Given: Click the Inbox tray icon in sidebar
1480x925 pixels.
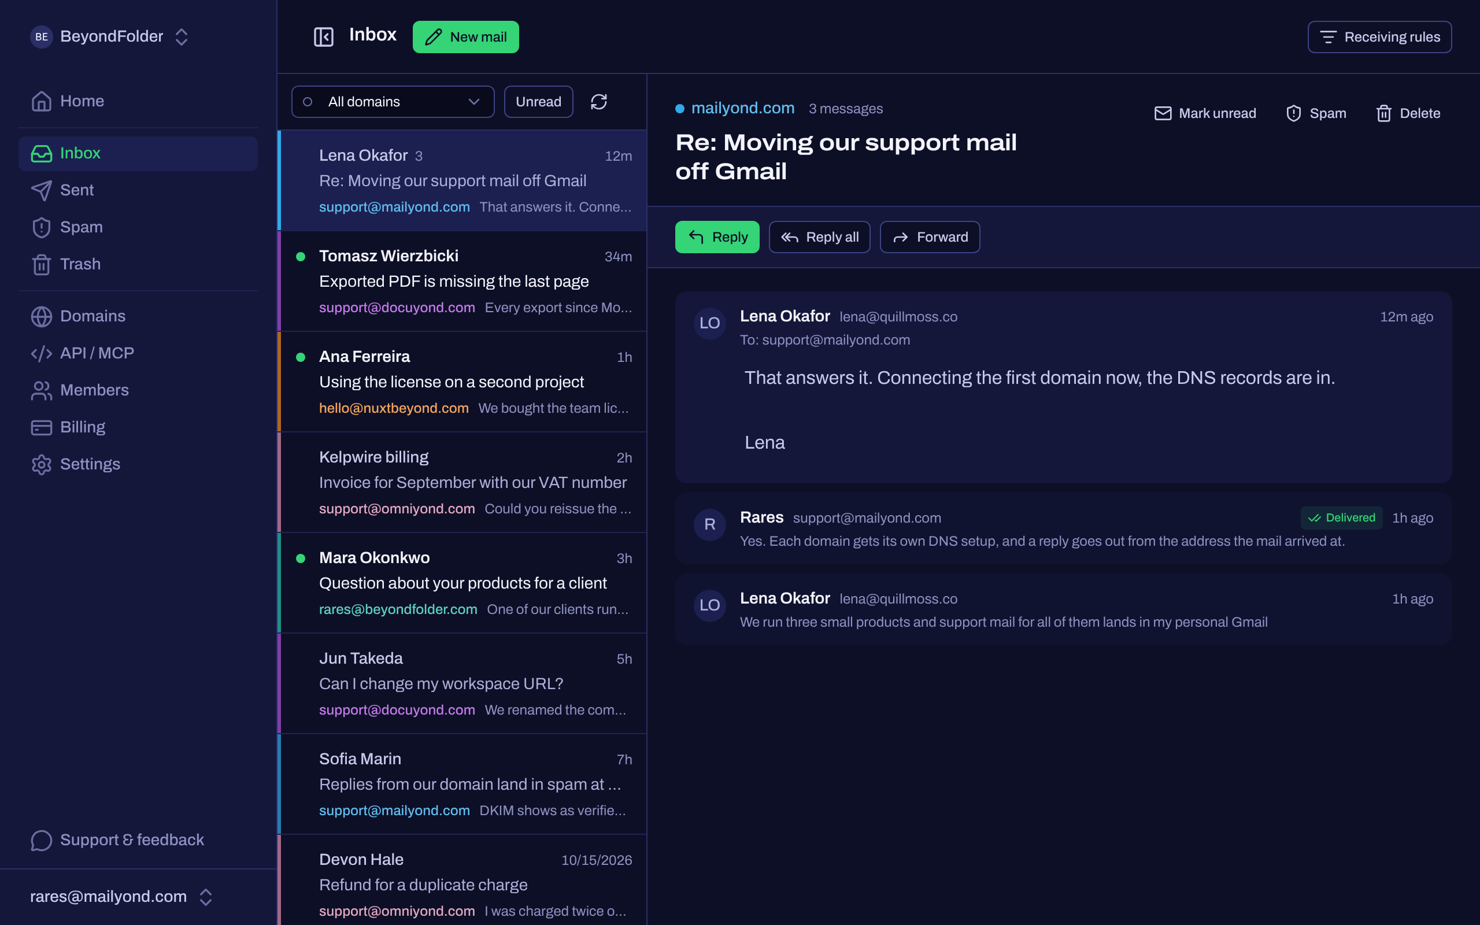Looking at the screenshot, I should click(x=42, y=154).
